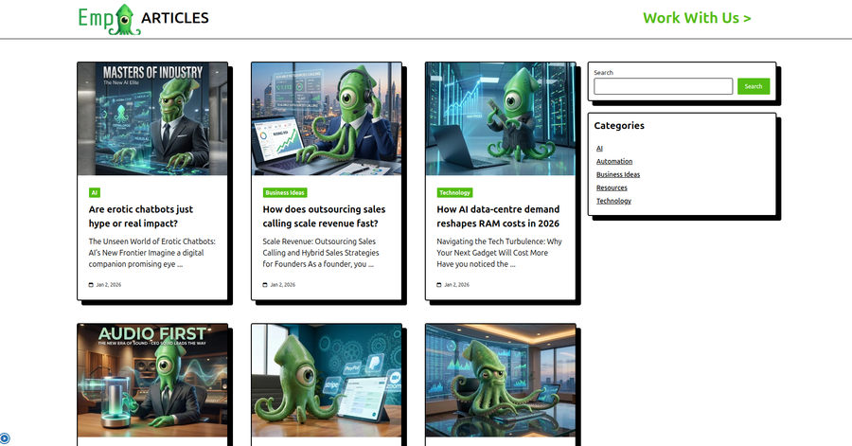The image size is (852, 446).
Task: Open the Work With Us link
Action: [x=697, y=18]
